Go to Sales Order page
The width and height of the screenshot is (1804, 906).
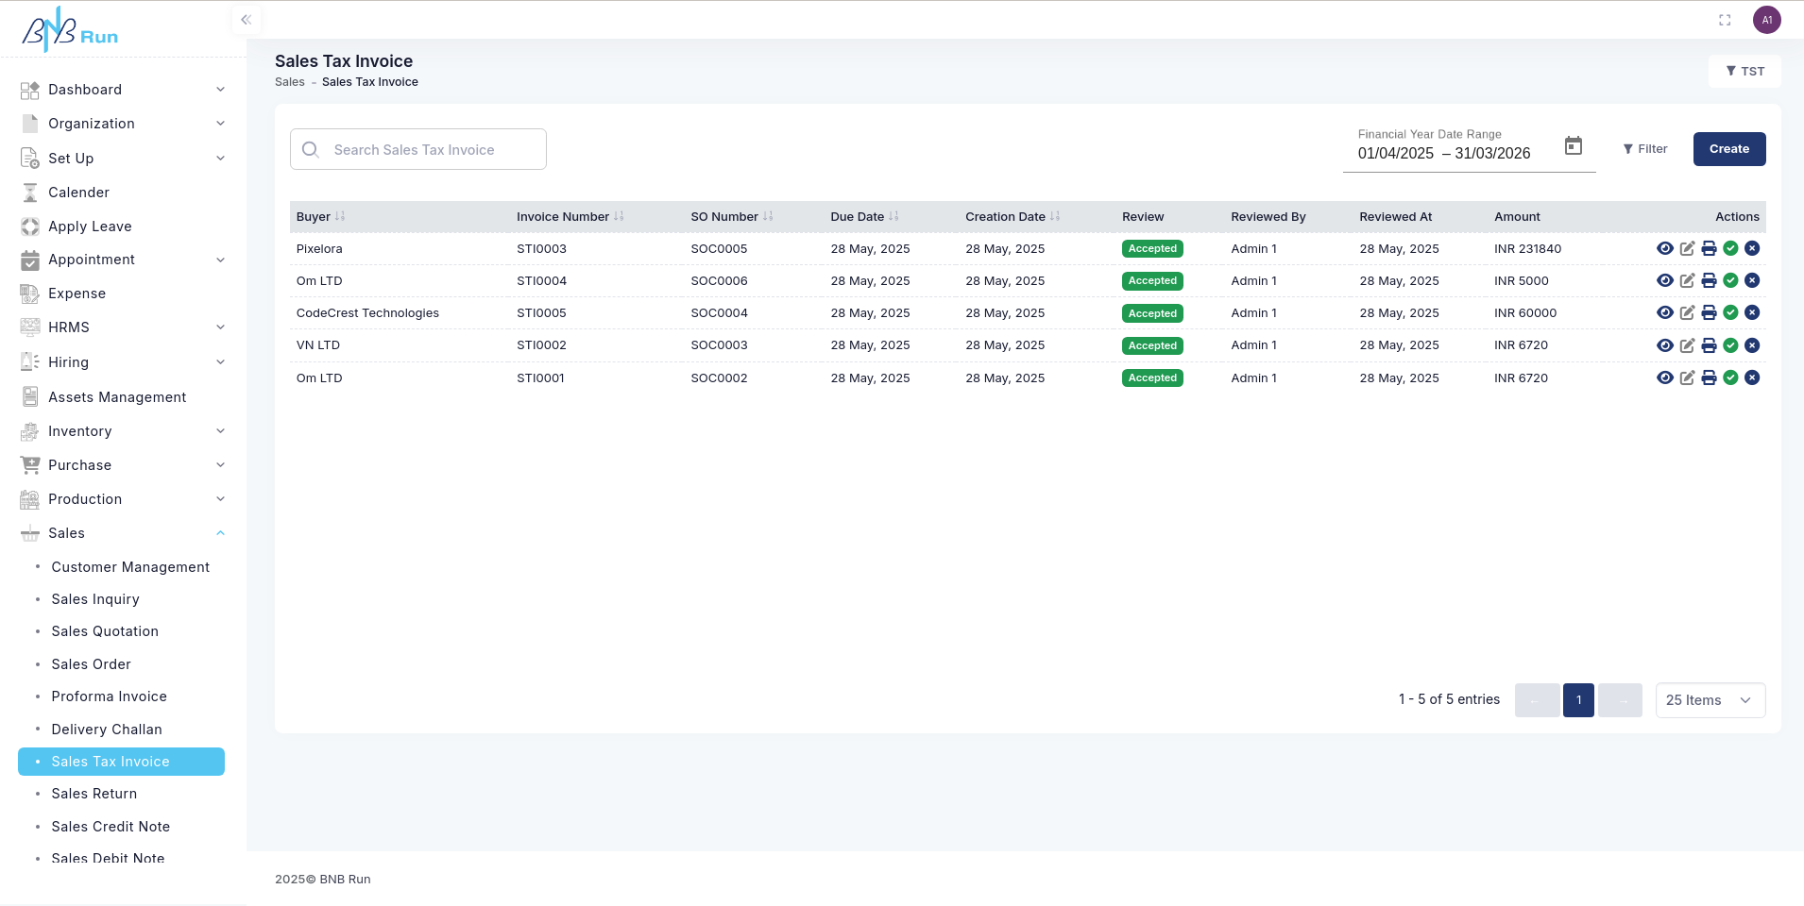point(91,664)
